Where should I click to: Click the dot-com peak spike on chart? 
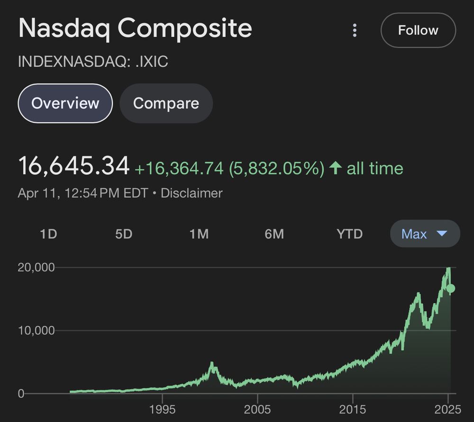[212, 364]
